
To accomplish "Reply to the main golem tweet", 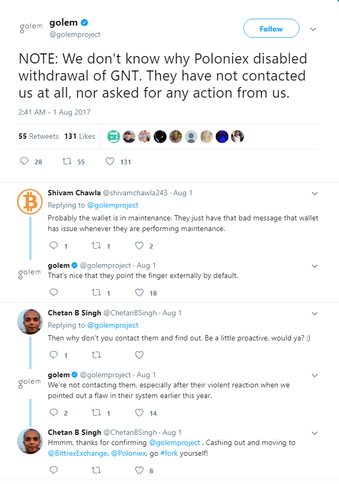I will tap(25, 161).
